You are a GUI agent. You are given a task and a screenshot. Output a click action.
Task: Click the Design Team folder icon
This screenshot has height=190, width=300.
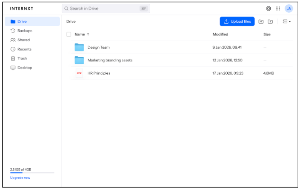(x=79, y=47)
